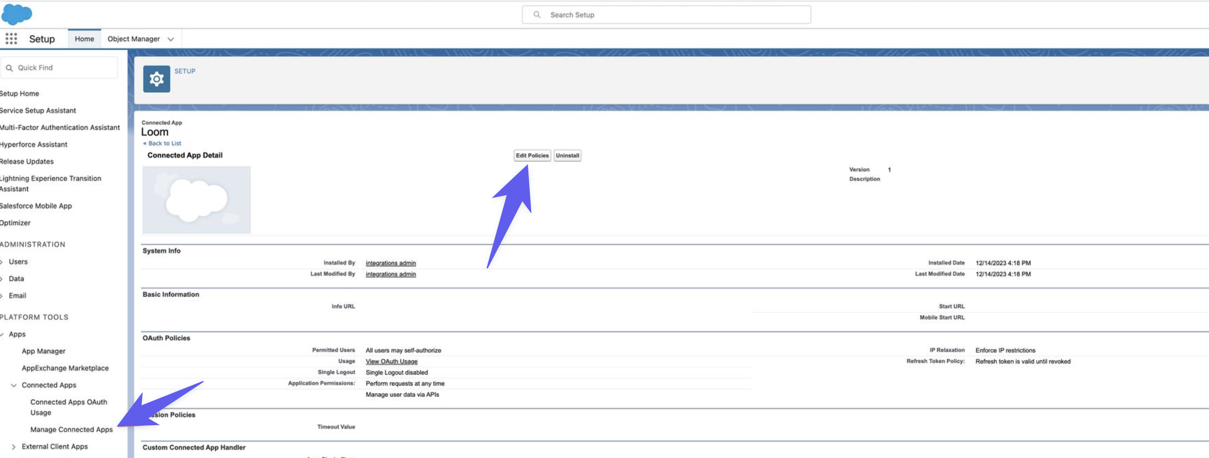The height and width of the screenshot is (458, 1209).
Task: Click the Uninstall button
Action: pyautogui.click(x=568, y=155)
